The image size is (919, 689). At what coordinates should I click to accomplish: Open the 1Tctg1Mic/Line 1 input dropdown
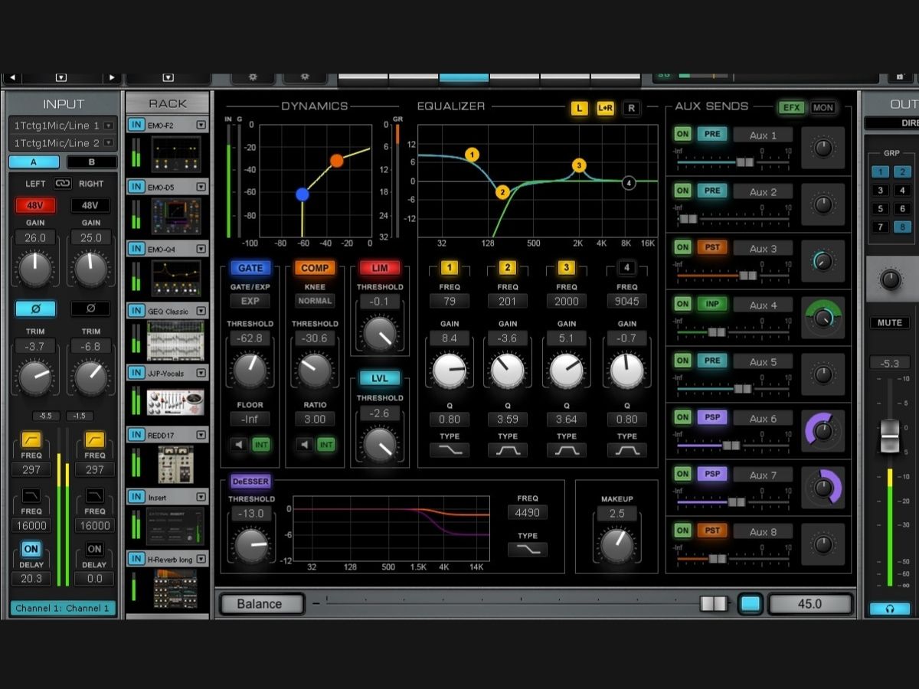(109, 126)
